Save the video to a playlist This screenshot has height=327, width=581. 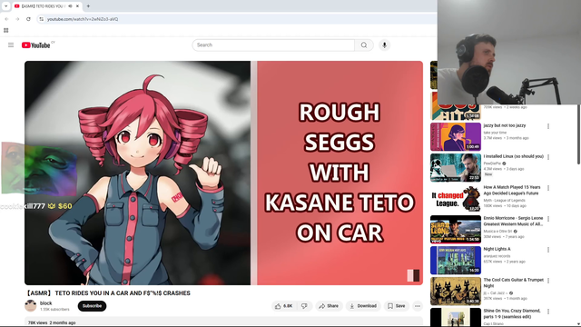397,306
